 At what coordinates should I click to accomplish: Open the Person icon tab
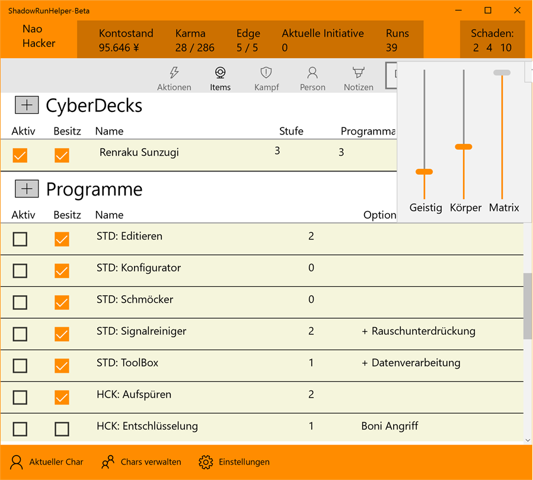click(312, 79)
